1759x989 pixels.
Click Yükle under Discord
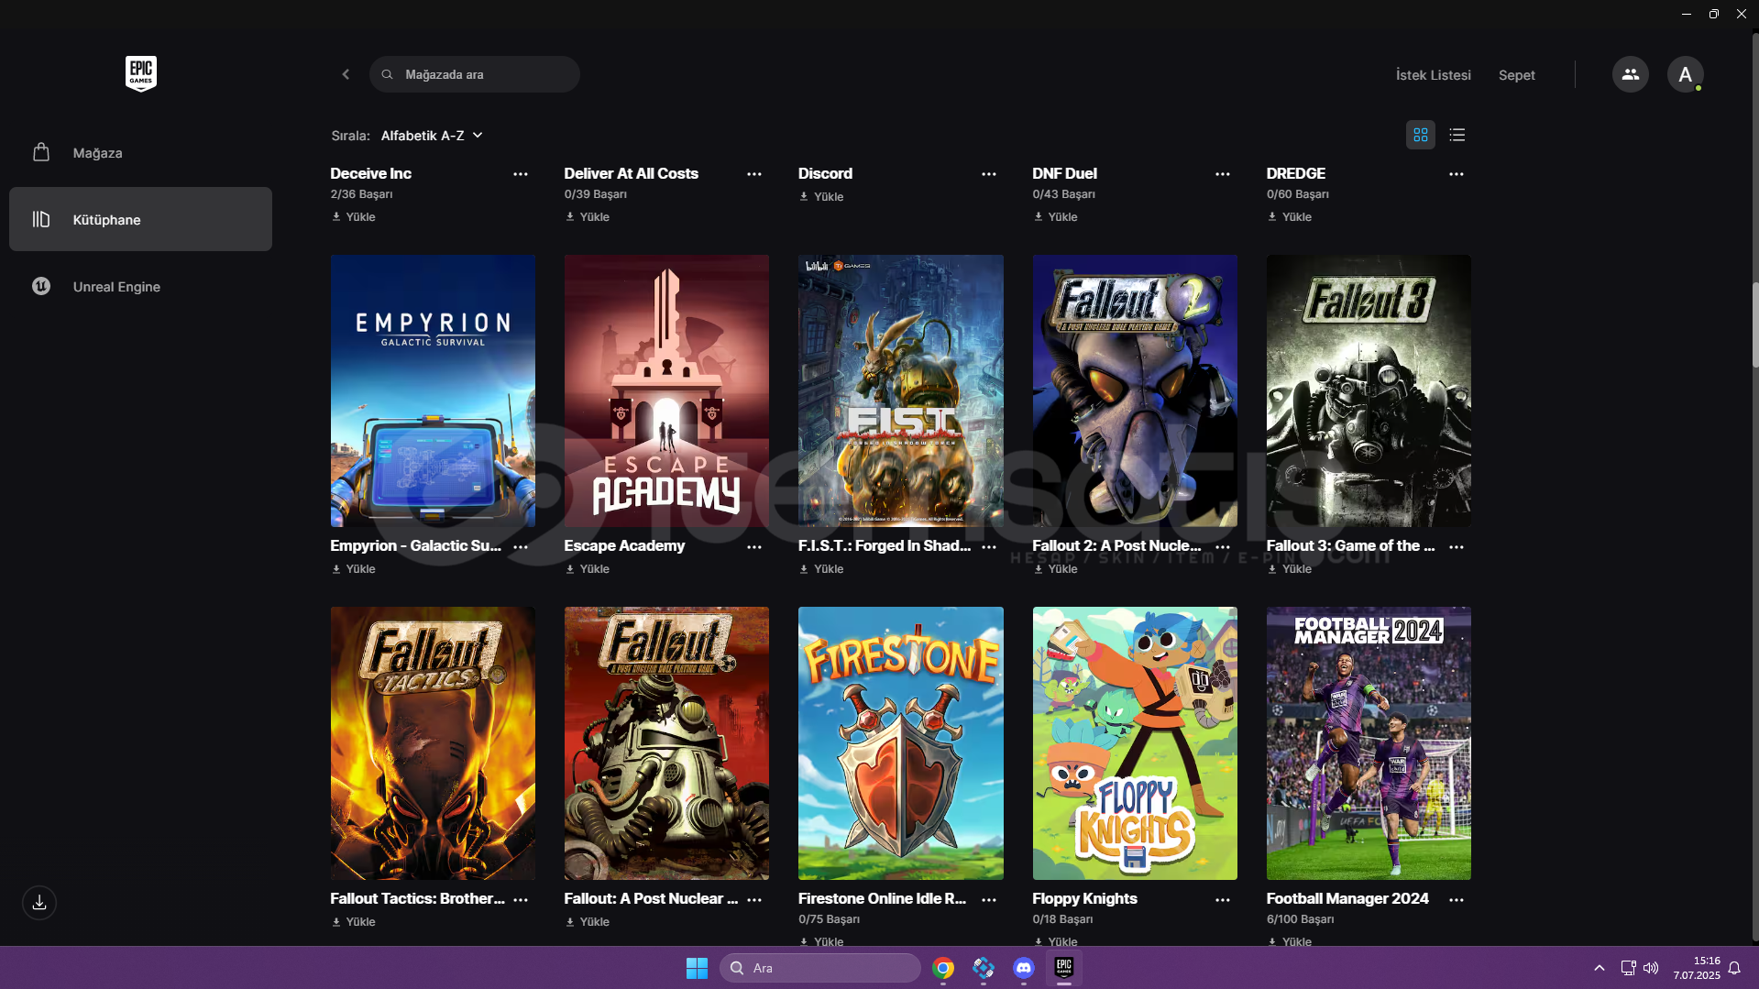pyautogui.click(x=821, y=197)
